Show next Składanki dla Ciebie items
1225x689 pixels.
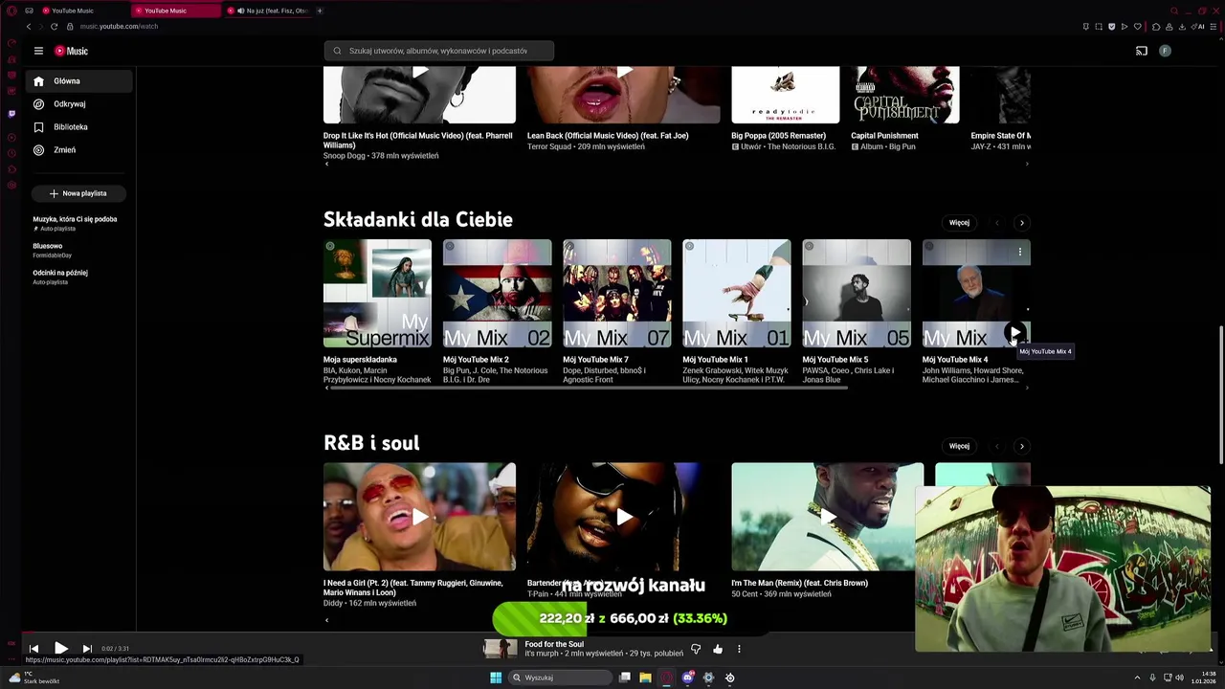pos(1021,223)
